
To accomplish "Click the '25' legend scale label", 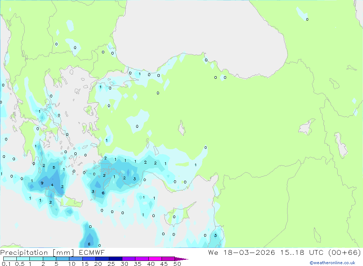I will (111, 264).
